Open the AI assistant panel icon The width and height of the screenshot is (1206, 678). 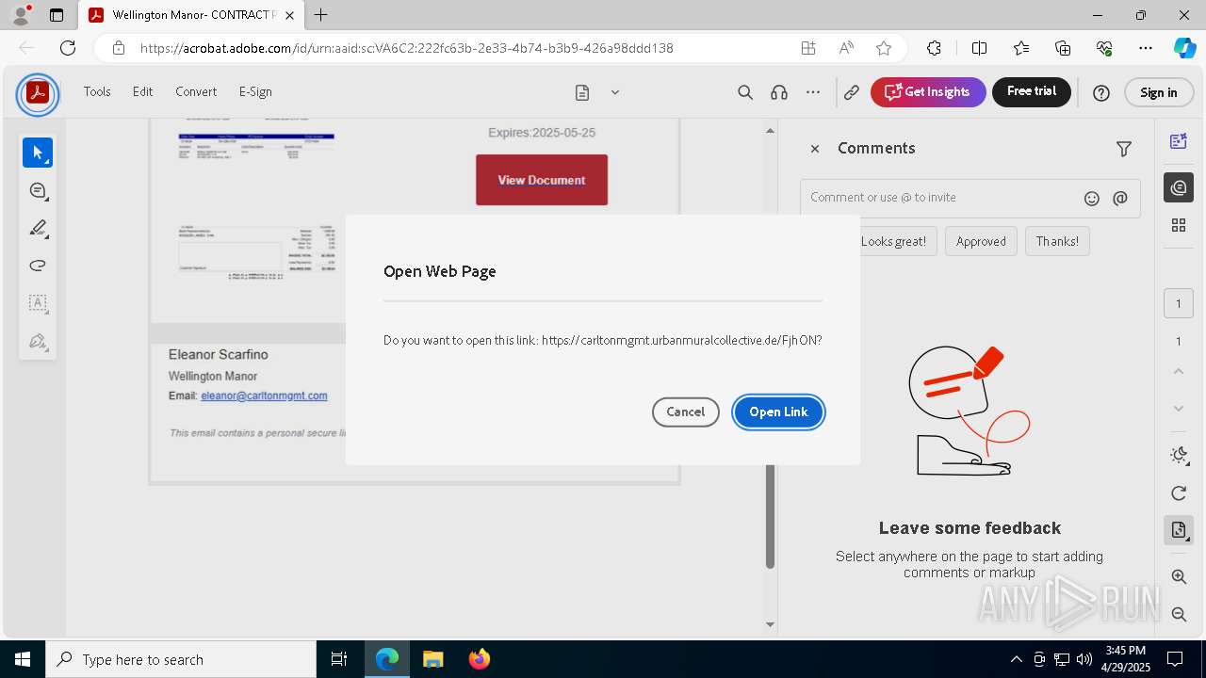point(1179,141)
